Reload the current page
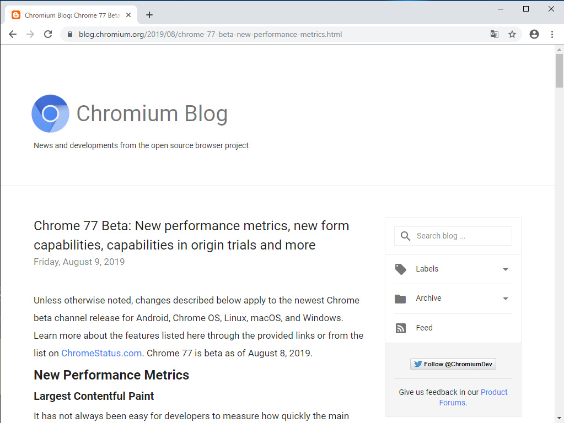This screenshot has height=423, width=564. 48,34
